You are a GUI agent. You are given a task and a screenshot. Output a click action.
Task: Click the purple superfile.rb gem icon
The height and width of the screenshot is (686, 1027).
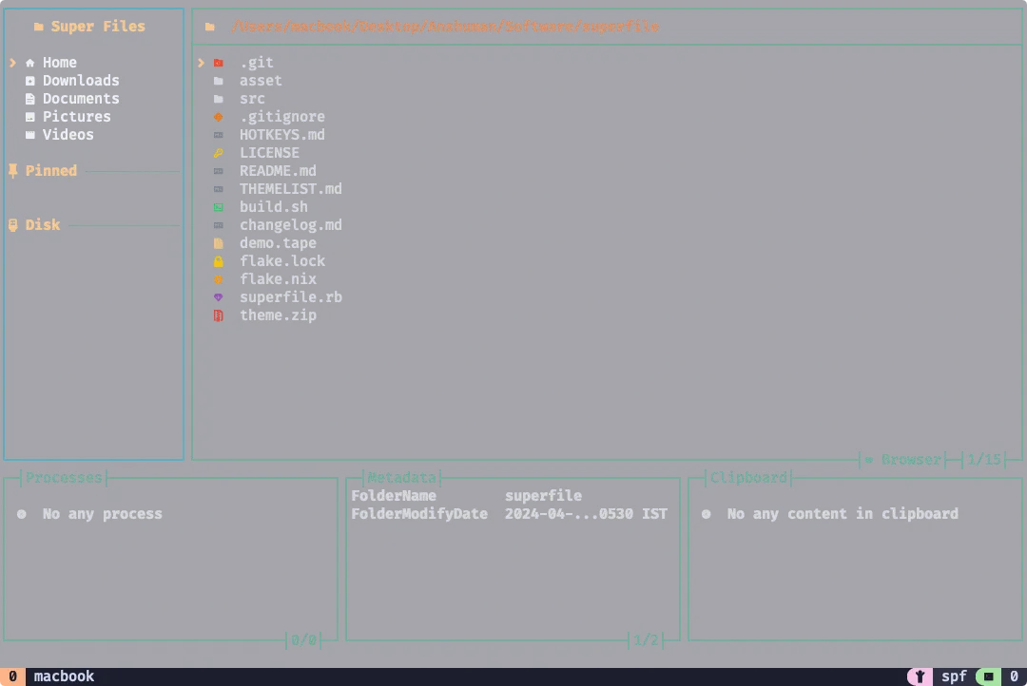(x=219, y=297)
